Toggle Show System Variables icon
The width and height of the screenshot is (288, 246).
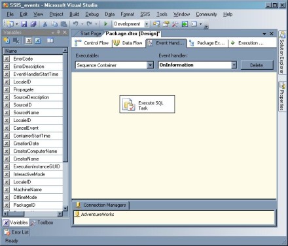[x=29, y=40]
